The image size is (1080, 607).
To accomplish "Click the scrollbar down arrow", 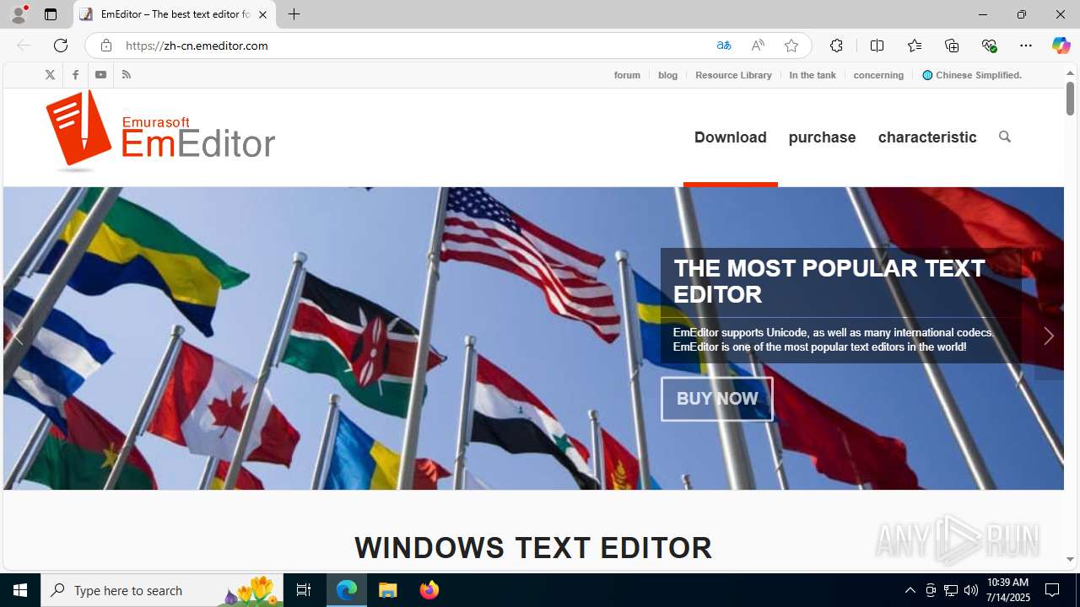I will tap(1070, 559).
